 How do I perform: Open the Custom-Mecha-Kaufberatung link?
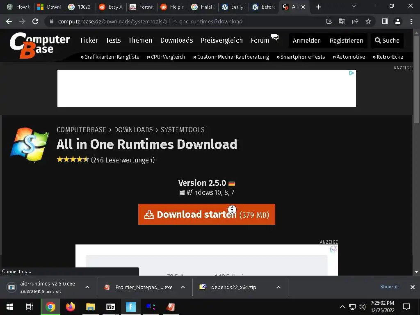231,57
